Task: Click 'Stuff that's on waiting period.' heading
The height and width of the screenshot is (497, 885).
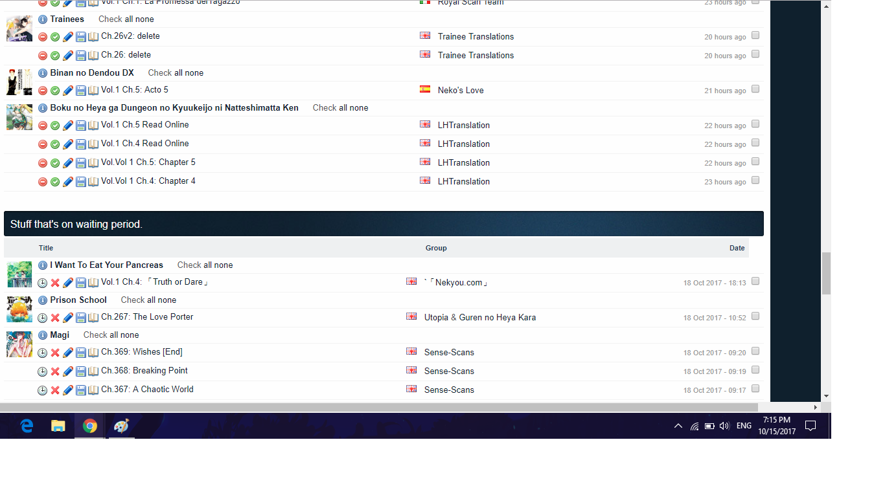Action: pyautogui.click(x=76, y=225)
